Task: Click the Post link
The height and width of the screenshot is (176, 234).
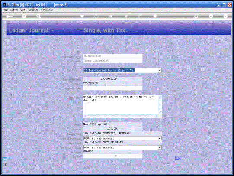Action: tap(178, 158)
